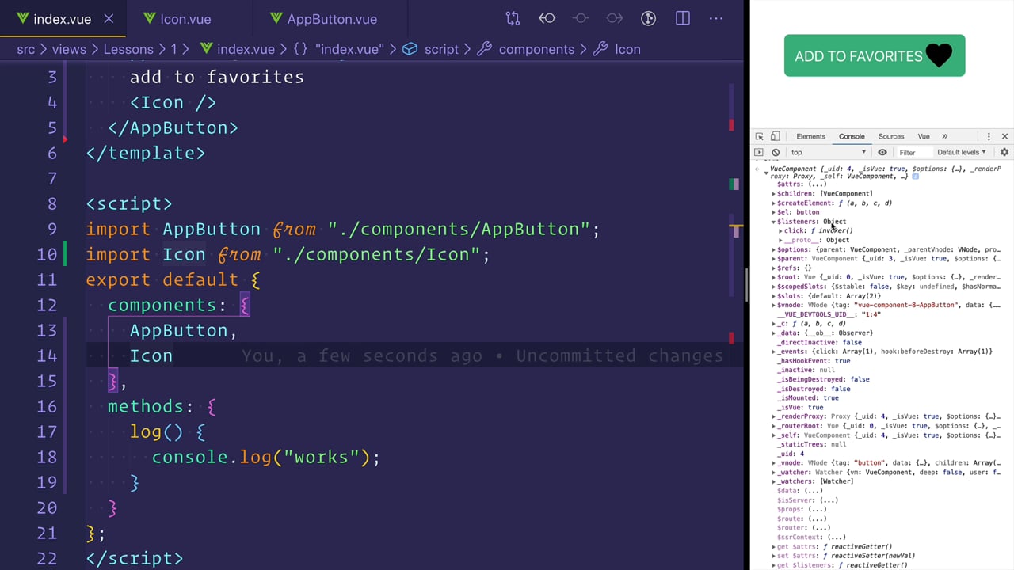The width and height of the screenshot is (1014, 570).
Task: Open the source control compare changes icon
Action: [513, 18]
